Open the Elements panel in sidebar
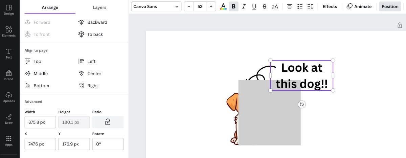 (9, 31)
